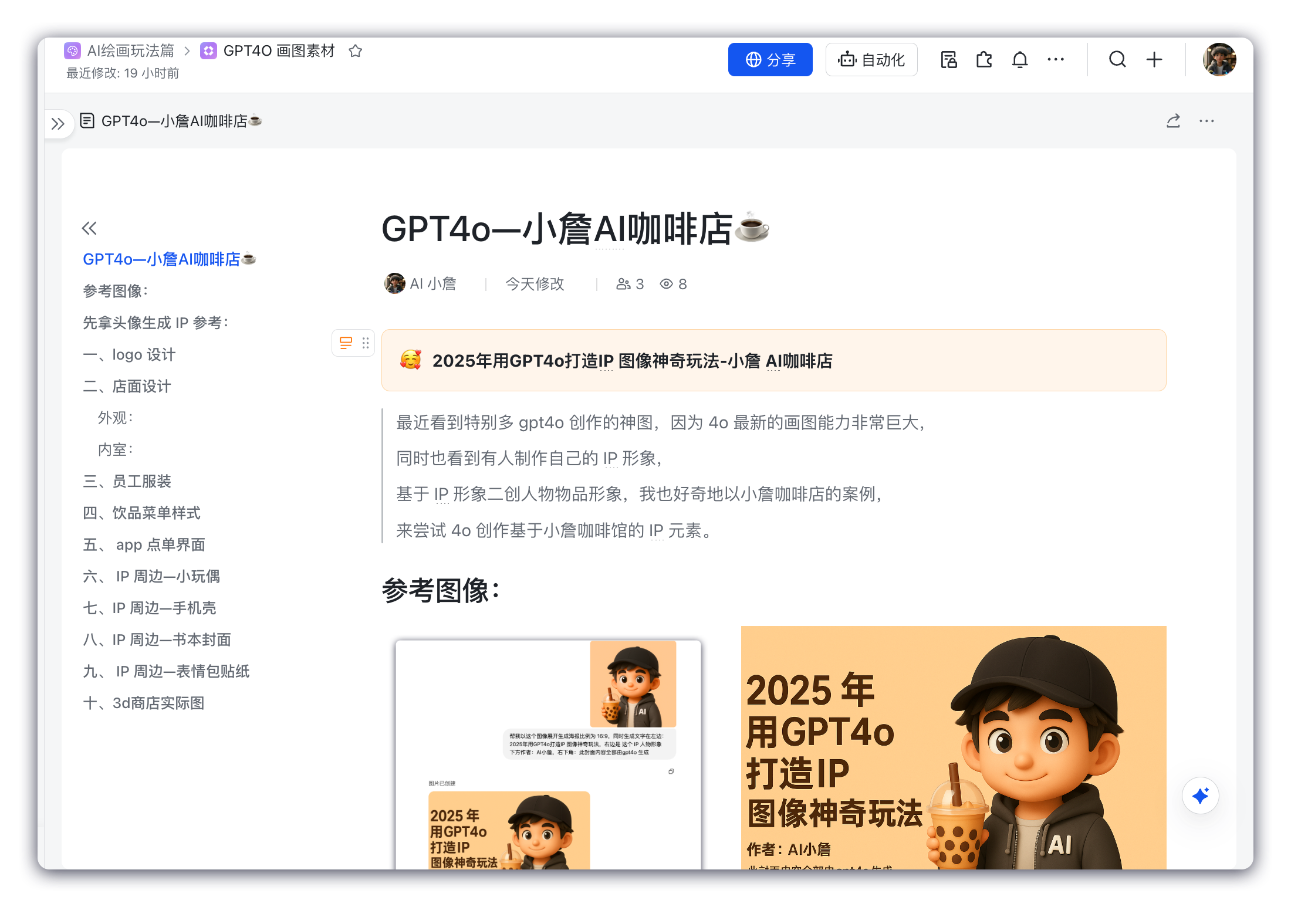Jump to 一、logo 设计 in the outline
The height and width of the screenshot is (907, 1291).
click(x=129, y=354)
